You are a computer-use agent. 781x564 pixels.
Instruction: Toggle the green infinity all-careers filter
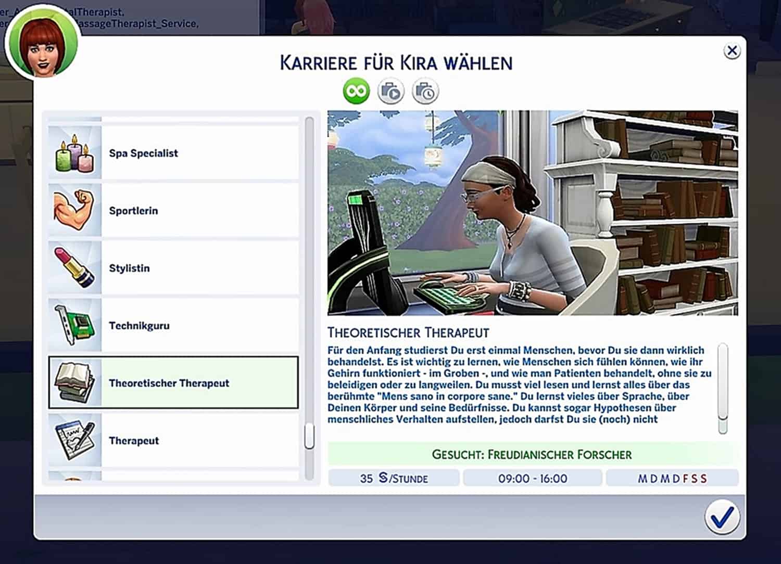tap(356, 92)
